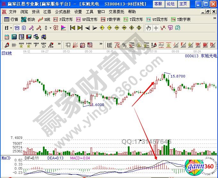Click the 行情 market quotes toolbar button
Viewport: 218px width, 178px height.
11,19
